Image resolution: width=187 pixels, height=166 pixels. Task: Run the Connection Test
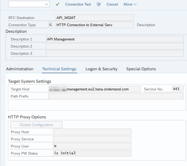coord(78,4)
